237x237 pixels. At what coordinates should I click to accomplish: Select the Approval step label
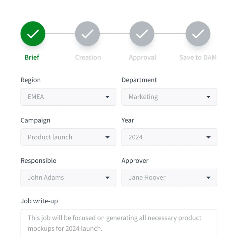143,57
